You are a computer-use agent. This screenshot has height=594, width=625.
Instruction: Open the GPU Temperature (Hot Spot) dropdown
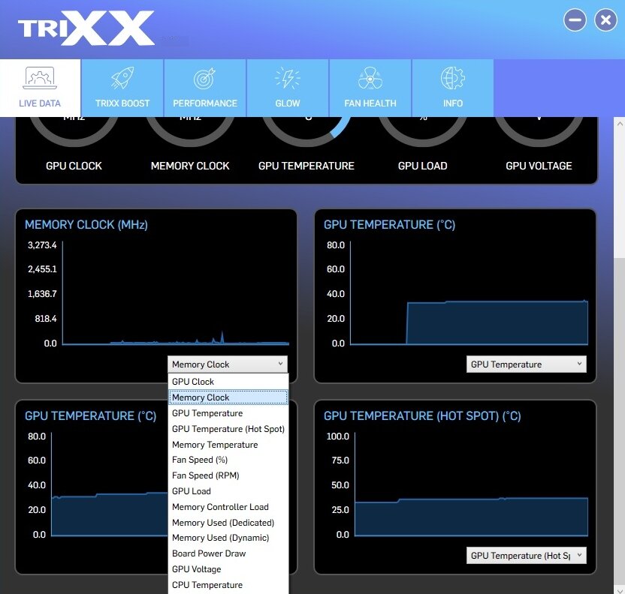(526, 555)
